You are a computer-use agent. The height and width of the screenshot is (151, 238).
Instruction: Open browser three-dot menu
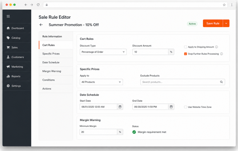(232, 5)
